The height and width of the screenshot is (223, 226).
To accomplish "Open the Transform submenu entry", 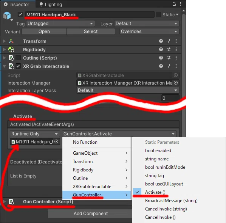I will pos(97,162).
